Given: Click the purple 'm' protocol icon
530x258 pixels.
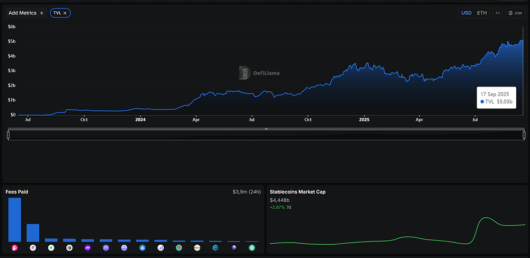Looking at the screenshot, I should 106,248.
